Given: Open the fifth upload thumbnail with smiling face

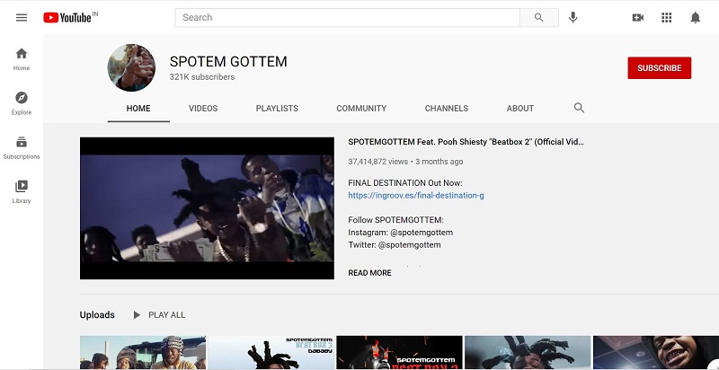Looking at the screenshot, I should (656, 353).
